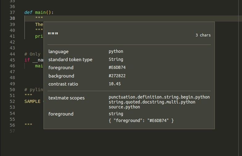
Task: Click line number 57 in the gutter
Action: click(12, 131)
